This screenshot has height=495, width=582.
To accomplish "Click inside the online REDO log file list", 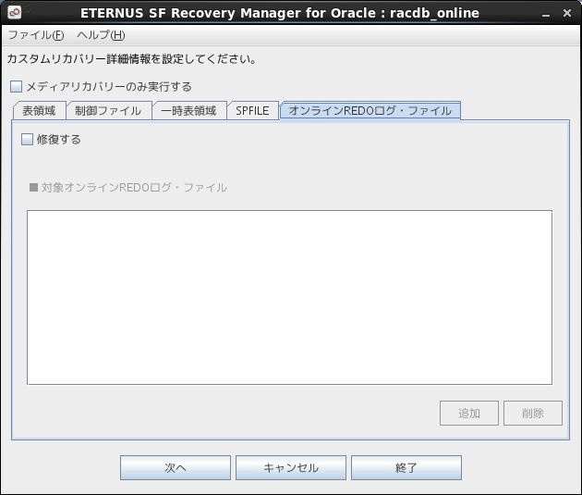I will (289, 297).
